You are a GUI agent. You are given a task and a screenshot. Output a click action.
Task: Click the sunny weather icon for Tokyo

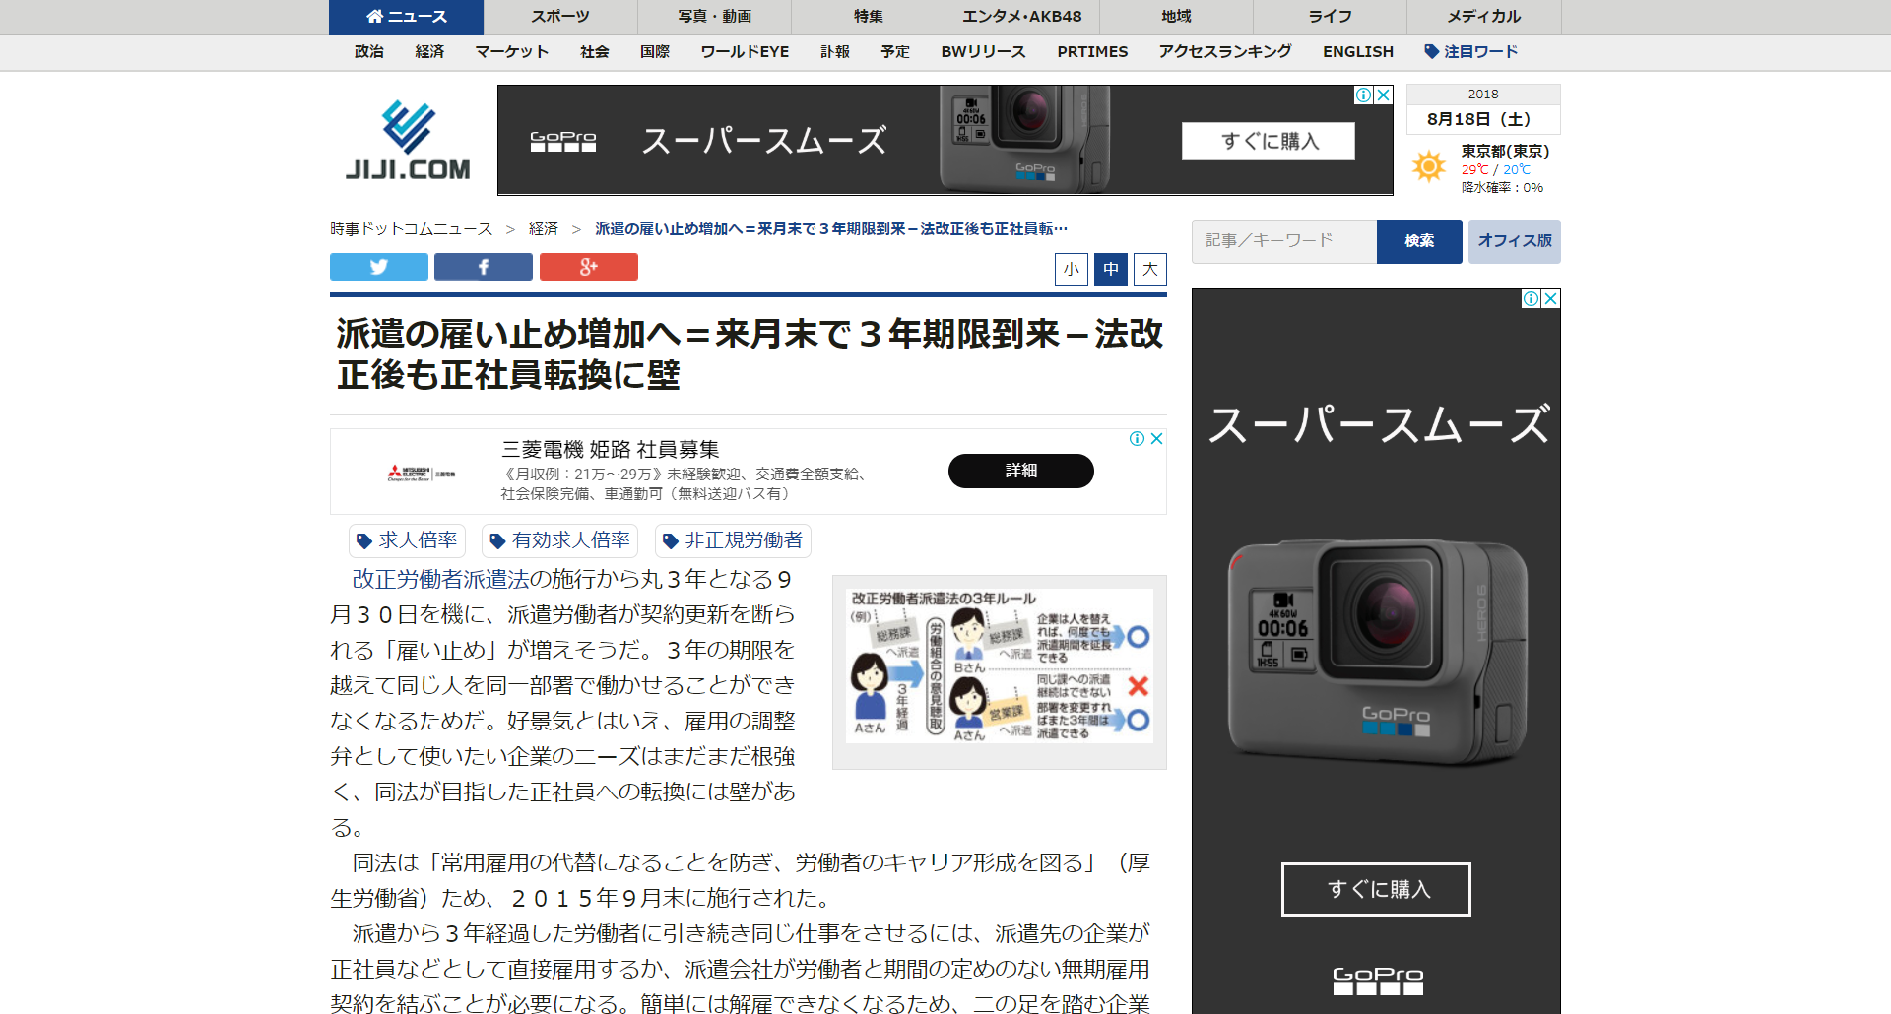[x=1429, y=166]
